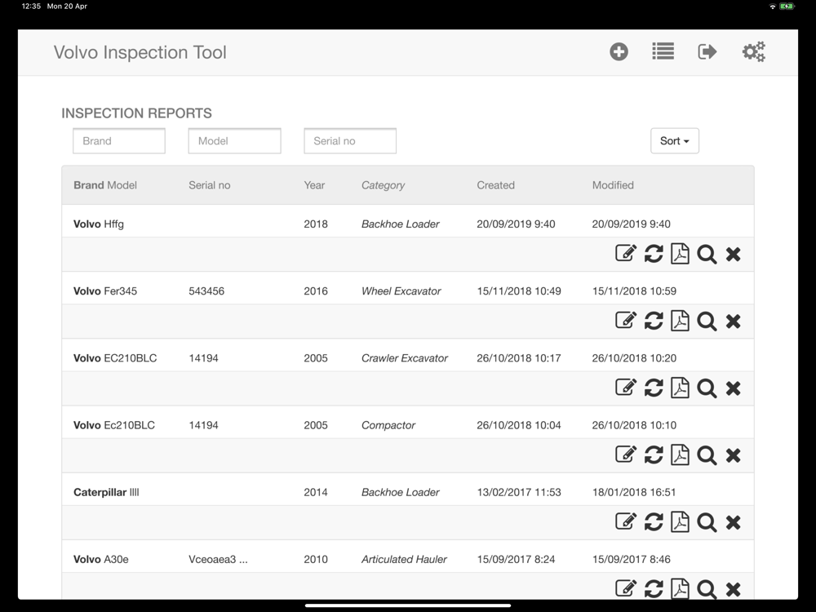This screenshot has width=816, height=612.
Task: Click the battery status icon
Action: (x=787, y=7)
